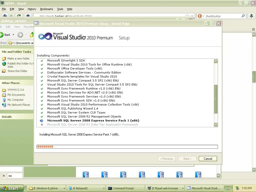Click checkmark next to SQL Server Management Objects

pyautogui.click(x=42, y=116)
